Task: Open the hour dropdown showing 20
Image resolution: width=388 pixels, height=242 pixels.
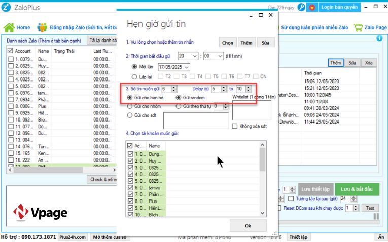Action: tap(188, 56)
